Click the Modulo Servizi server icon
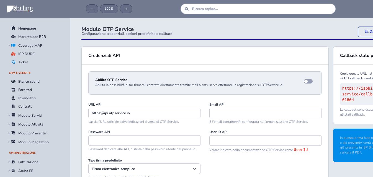Image resolution: width=373 pixels, height=177 pixels. pyautogui.click(x=13, y=115)
